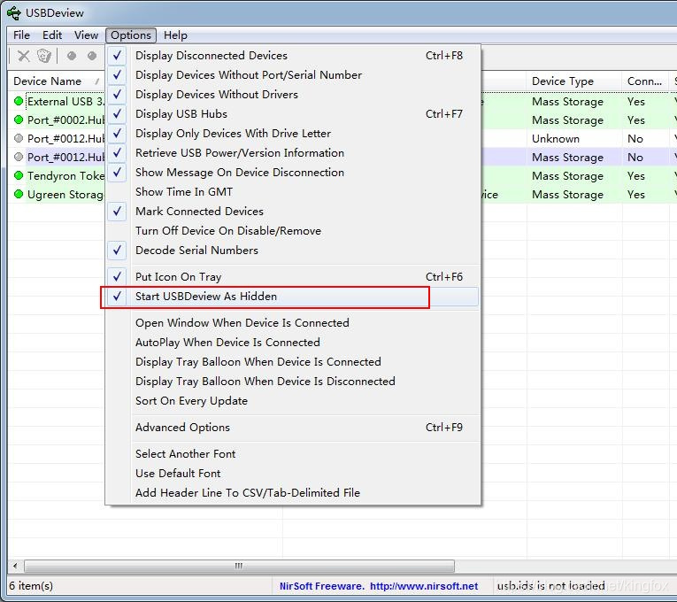
Task: Enable Add Header Line To CSV/Tab-Delimited File
Action: click(293, 493)
